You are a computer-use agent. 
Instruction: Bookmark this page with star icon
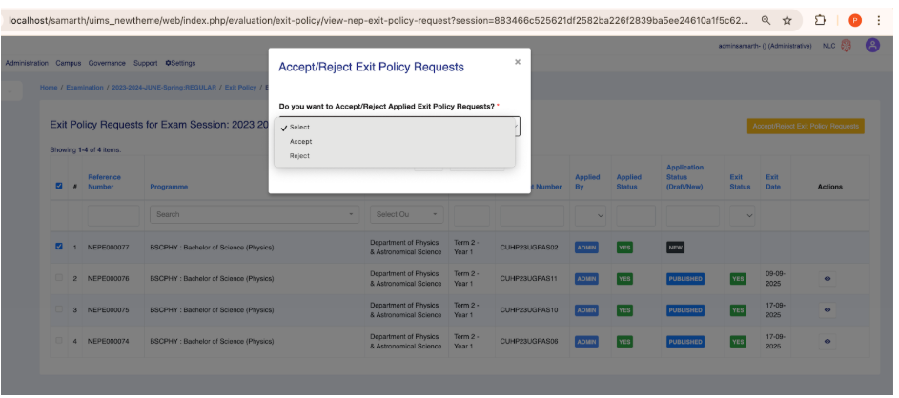pos(787,20)
